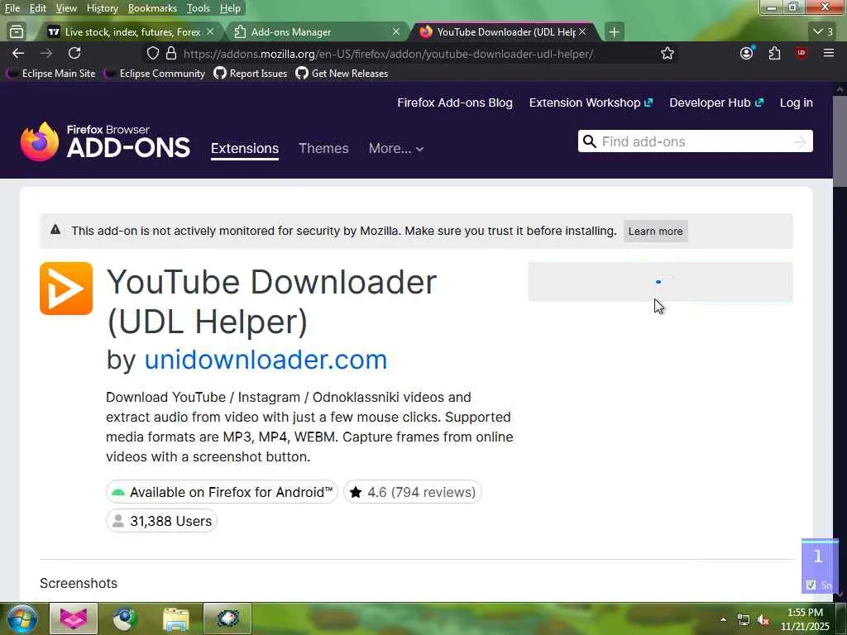The width and height of the screenshot is (847, 635).
Task: Click the taskbar clock showing 1:55 PM
Action: click(x=805, y=619)
